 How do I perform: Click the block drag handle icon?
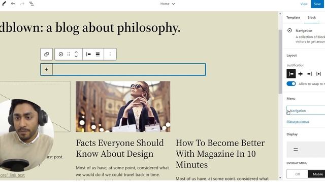[x=69, y=54]
